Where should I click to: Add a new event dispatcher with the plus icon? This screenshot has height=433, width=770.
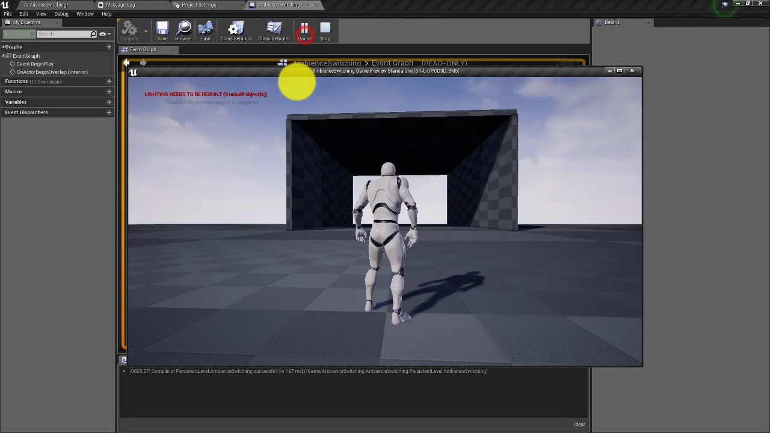109,112
